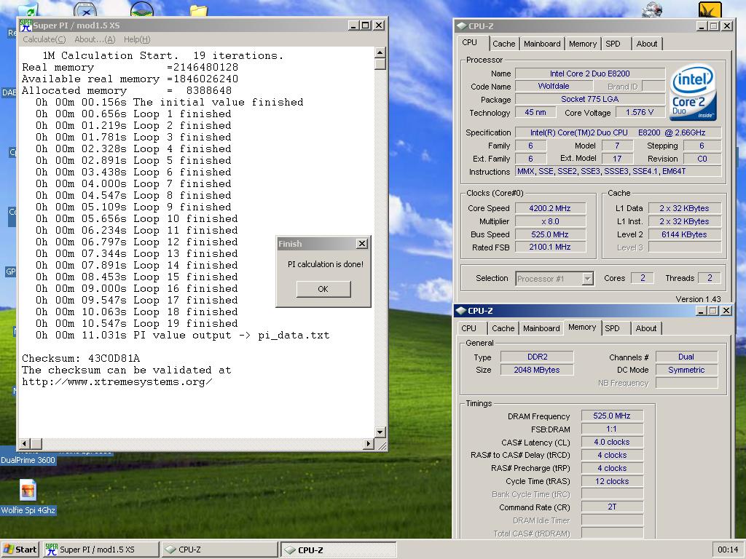Screen dimensions: 746x559
Task: Click memory Type value DDR2
Action: tap(537, 357)
